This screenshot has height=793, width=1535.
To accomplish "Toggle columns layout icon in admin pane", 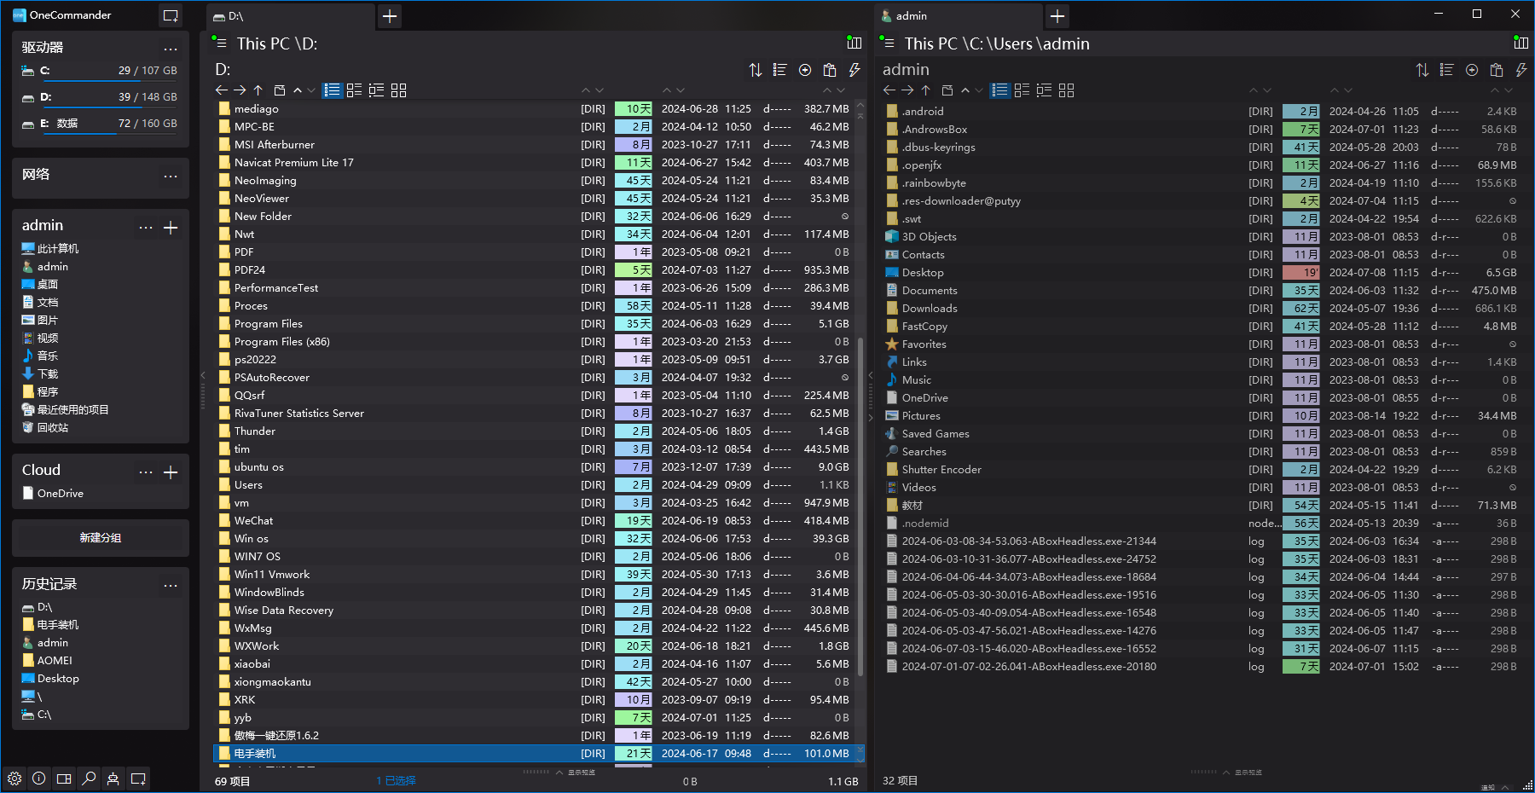I will 1521,43.
